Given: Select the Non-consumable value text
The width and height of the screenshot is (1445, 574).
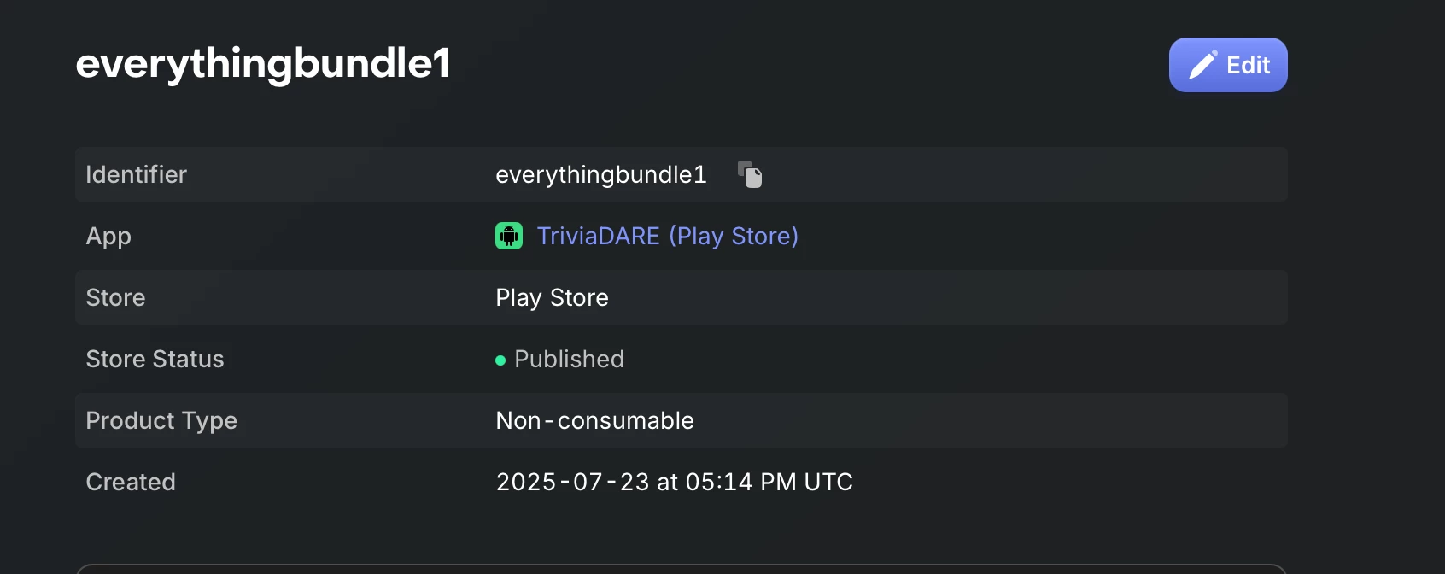Looking at the screenshot, I should click(x=594, y=420).
